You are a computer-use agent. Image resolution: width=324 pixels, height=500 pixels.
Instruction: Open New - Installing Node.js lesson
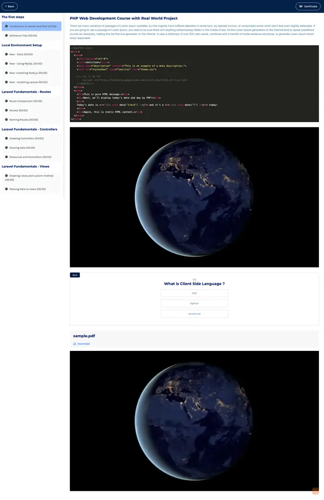click(28, 73)
